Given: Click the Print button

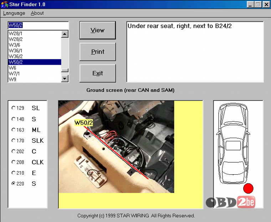Looking at the screenshot, I should click(98, 52).
